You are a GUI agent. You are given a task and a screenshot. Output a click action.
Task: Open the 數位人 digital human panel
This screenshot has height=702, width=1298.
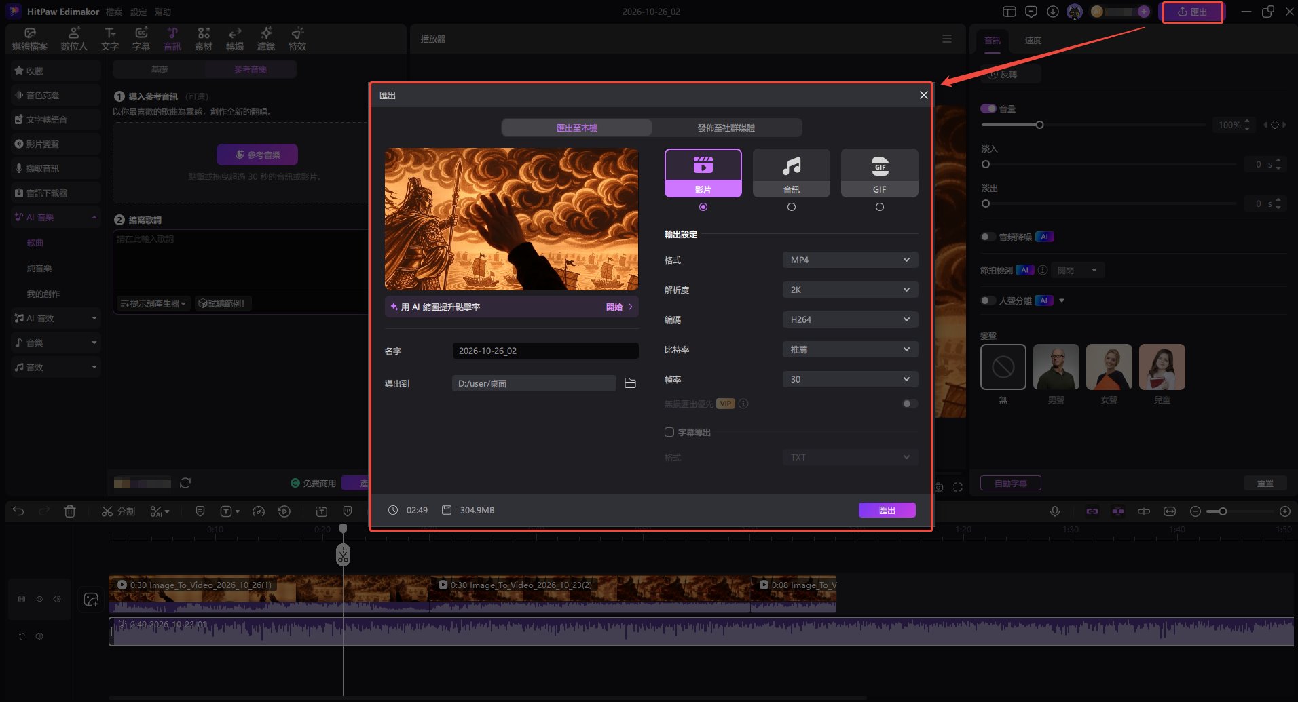coord(74,39)
